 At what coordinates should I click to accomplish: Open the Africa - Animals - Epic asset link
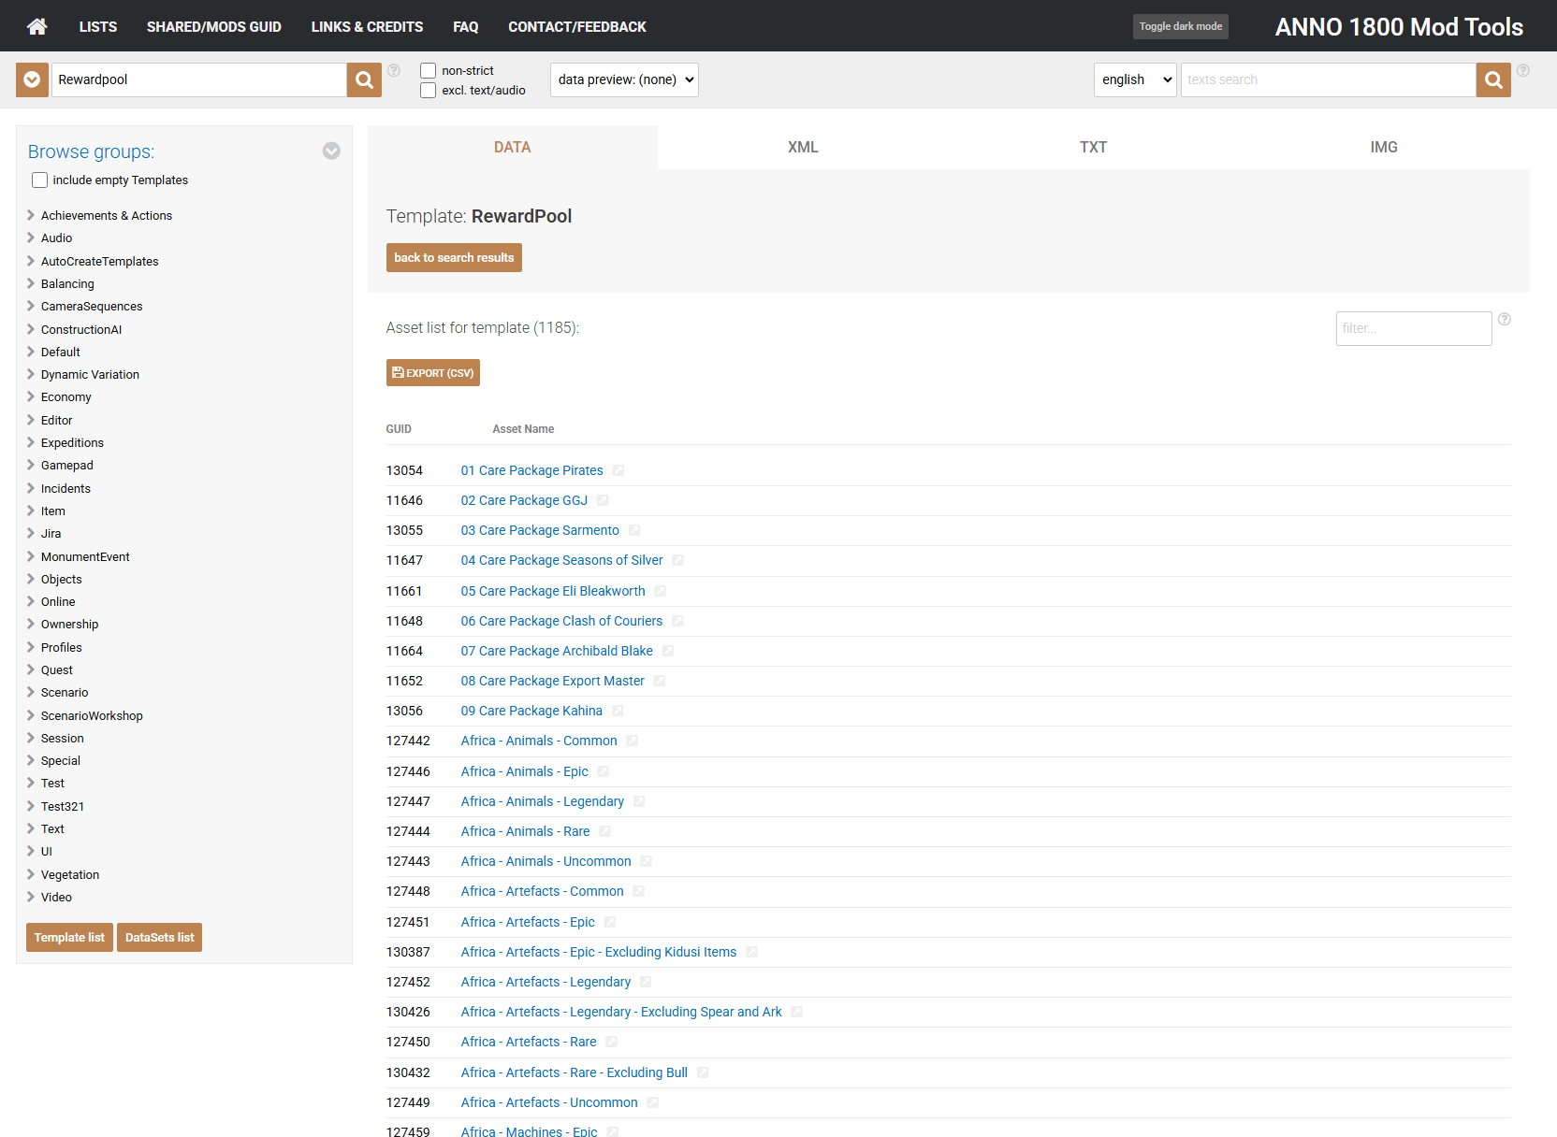point(524,771)
